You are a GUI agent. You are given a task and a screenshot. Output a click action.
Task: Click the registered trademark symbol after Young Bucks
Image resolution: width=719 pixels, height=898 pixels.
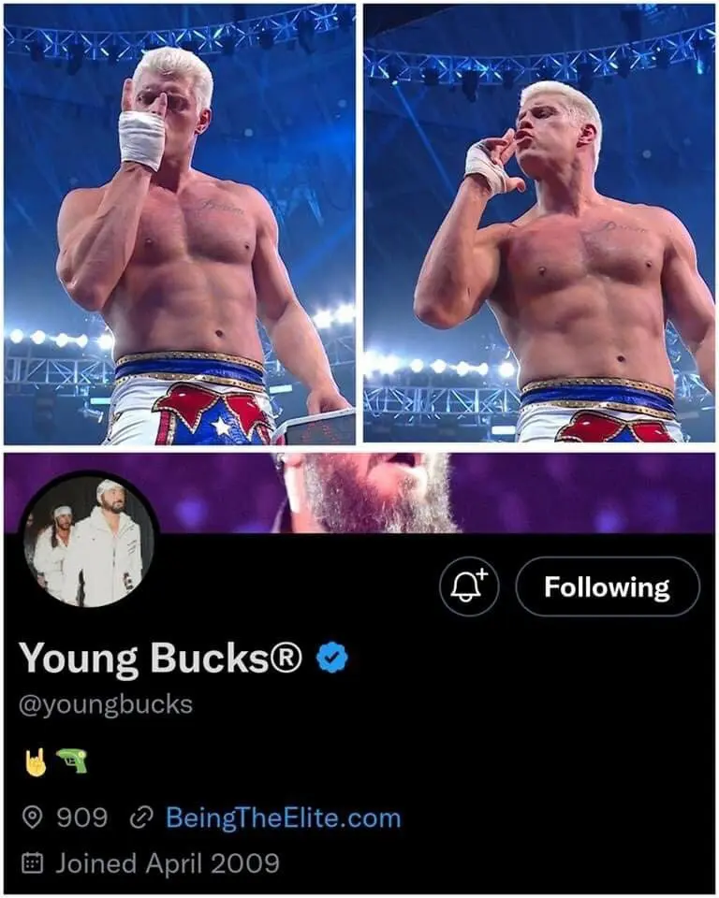287,659
